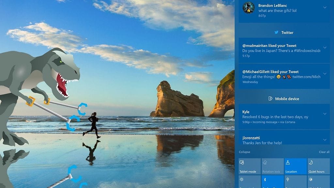
Task: Click the Location pin icon
Action: (x=288, y=162)
